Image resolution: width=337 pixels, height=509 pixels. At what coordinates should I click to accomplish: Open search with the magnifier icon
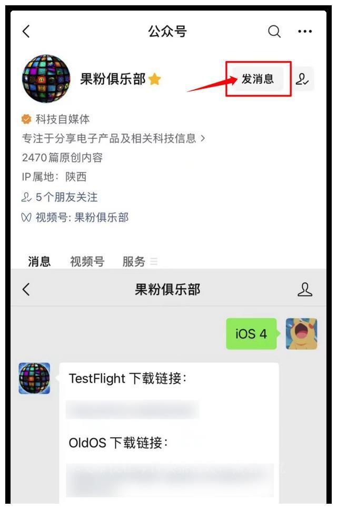(x=274, y=32)
